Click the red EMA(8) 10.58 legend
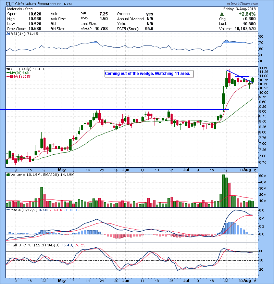274x284 pixels. pos(20,76)
